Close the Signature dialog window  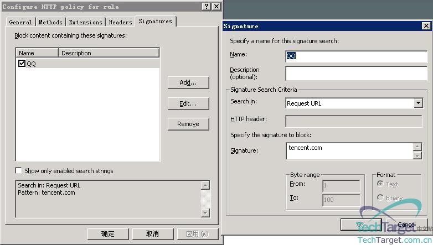(x=426, y=26)
